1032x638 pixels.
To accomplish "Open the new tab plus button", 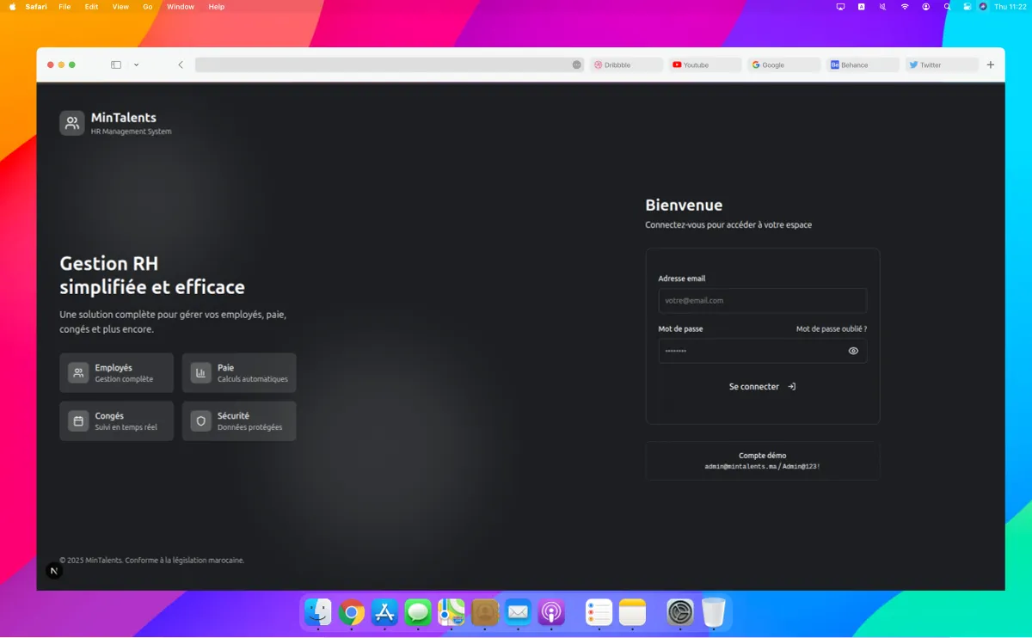I will tap(990, 64).
